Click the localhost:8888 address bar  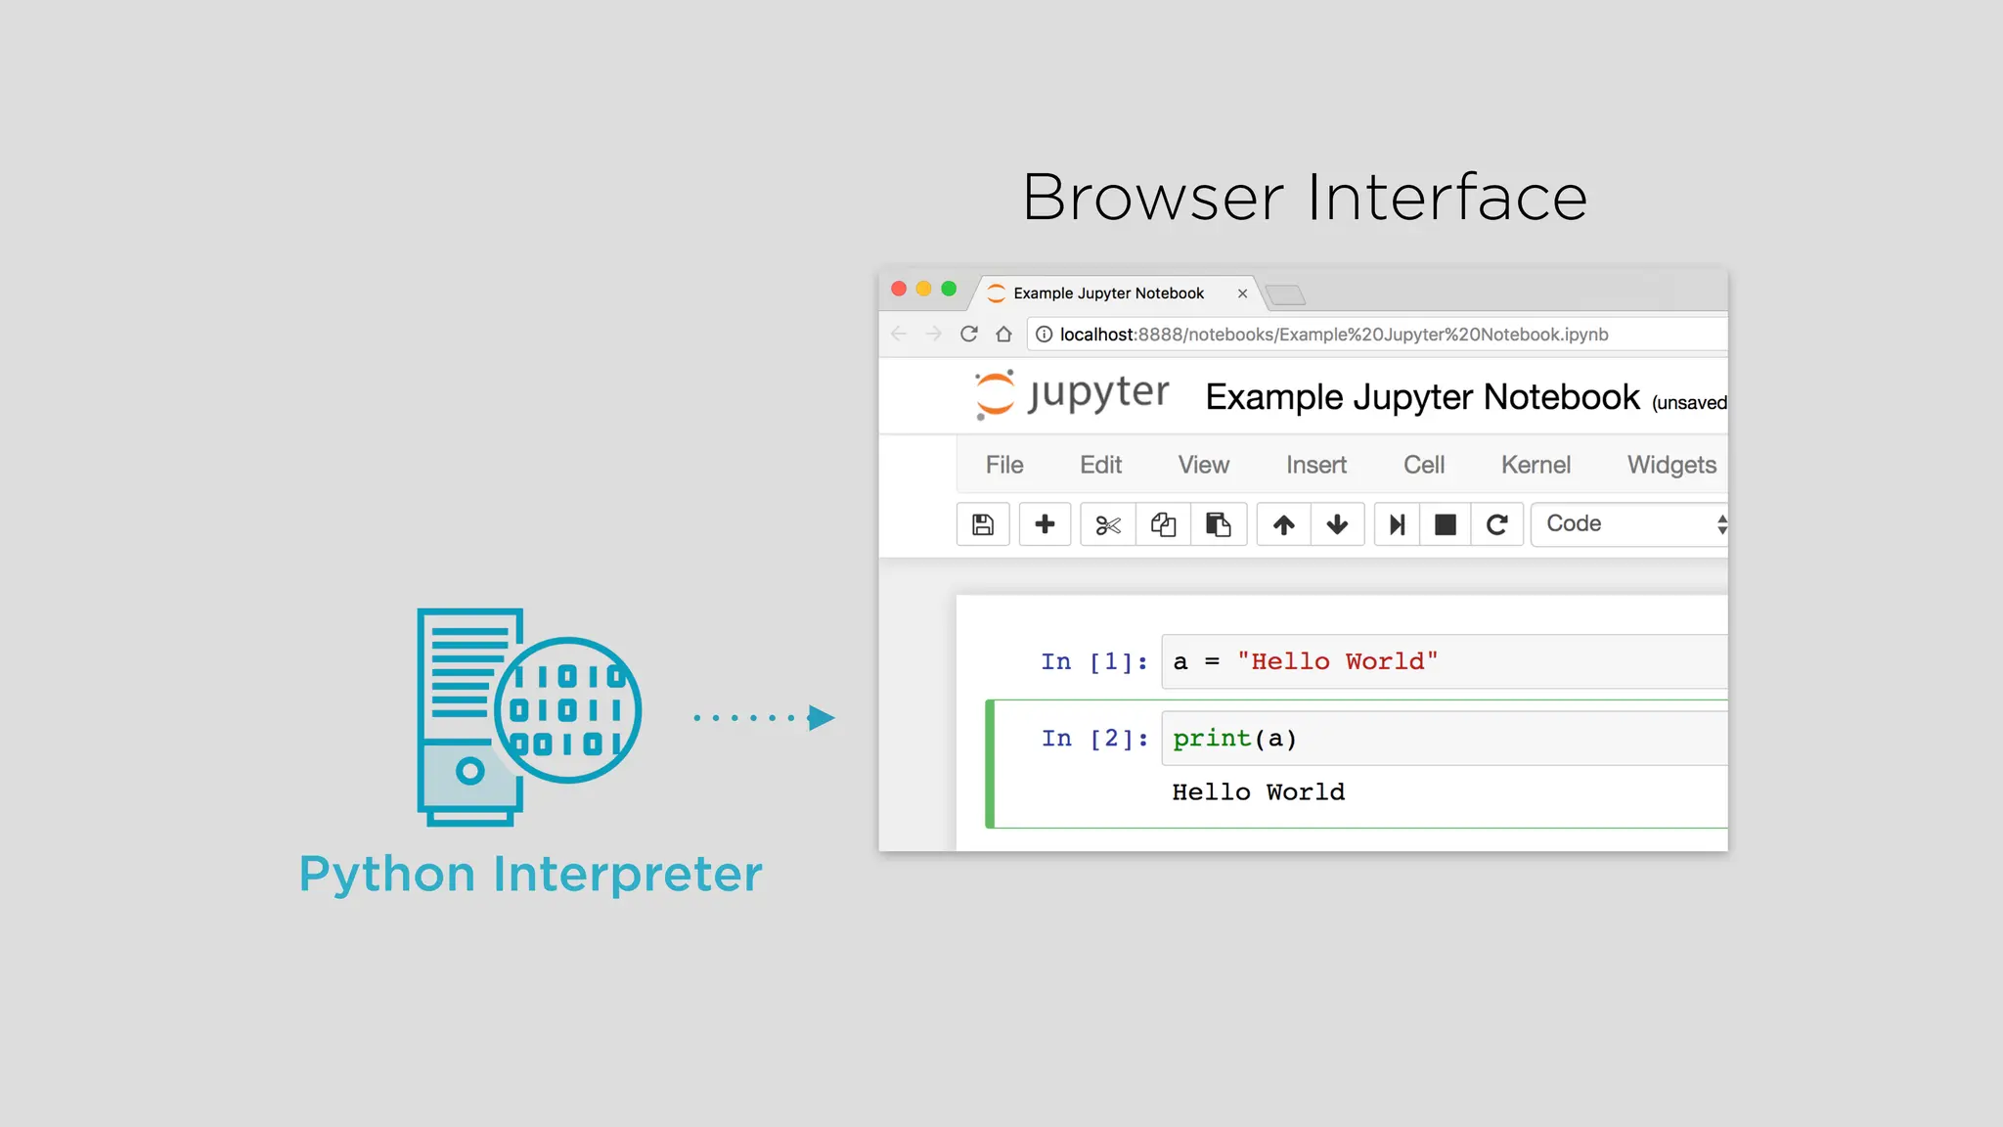coord(1378,335)
